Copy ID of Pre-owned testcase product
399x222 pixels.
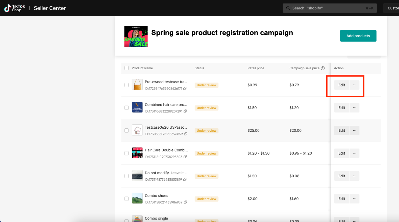click(185, 89)
